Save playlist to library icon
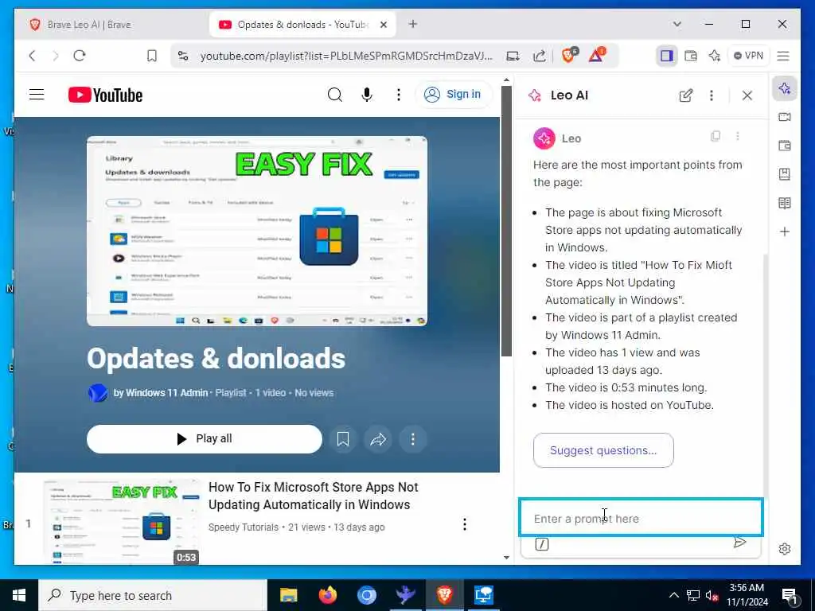815x611 pixels. coord(343,439)
